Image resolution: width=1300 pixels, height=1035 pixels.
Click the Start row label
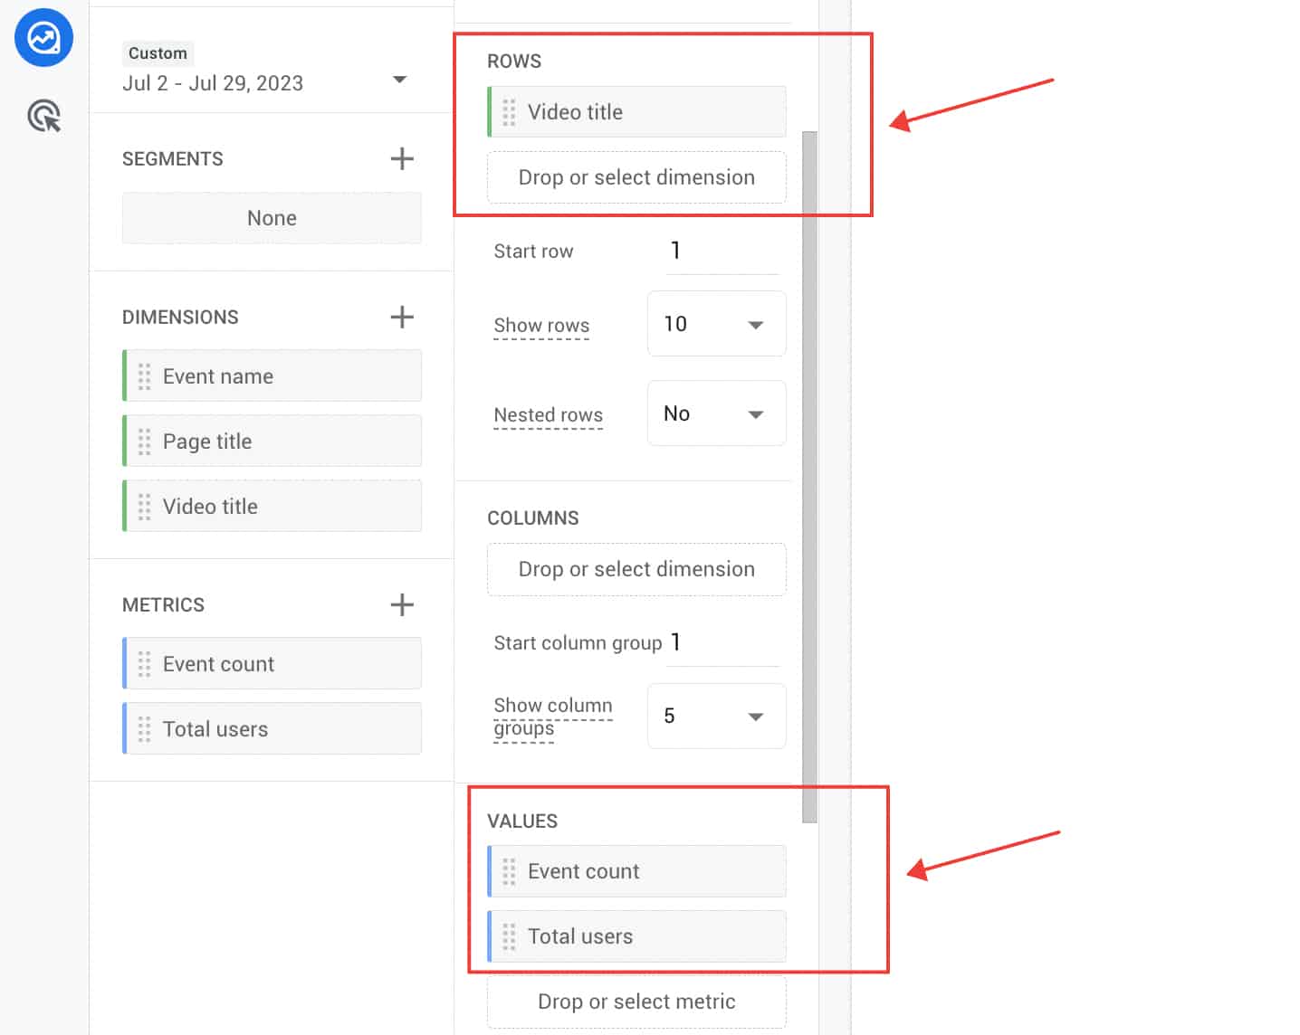pyautogui.click(x=533, y=252)
